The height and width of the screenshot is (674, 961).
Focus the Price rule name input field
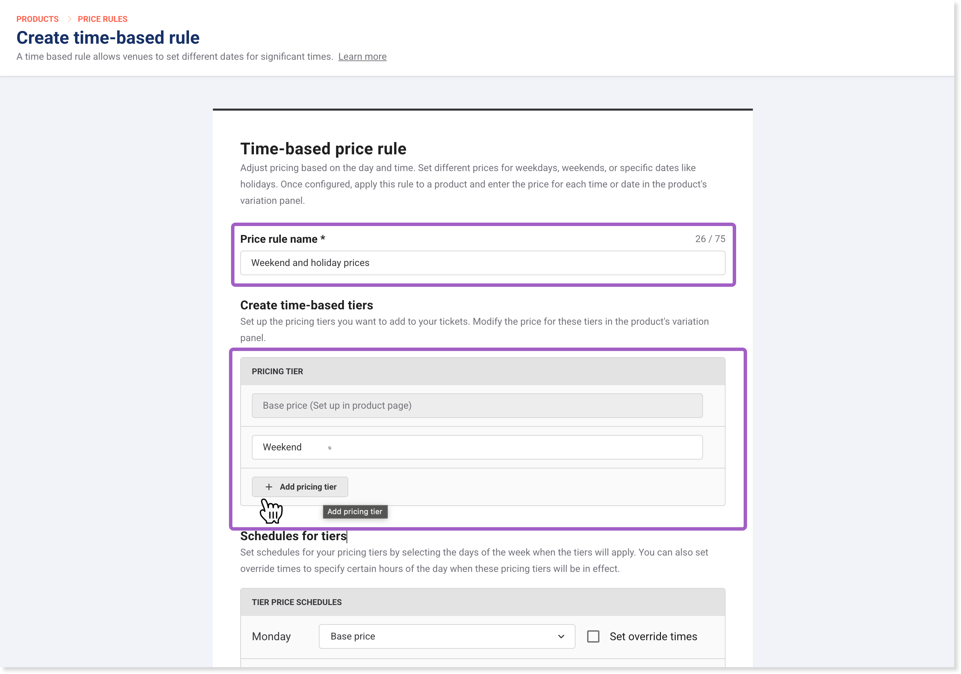click(x=483, y=263)
